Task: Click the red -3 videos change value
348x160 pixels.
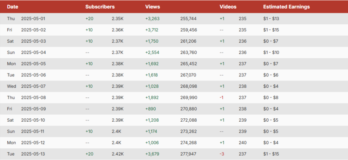Action: [x=222, y=154]
